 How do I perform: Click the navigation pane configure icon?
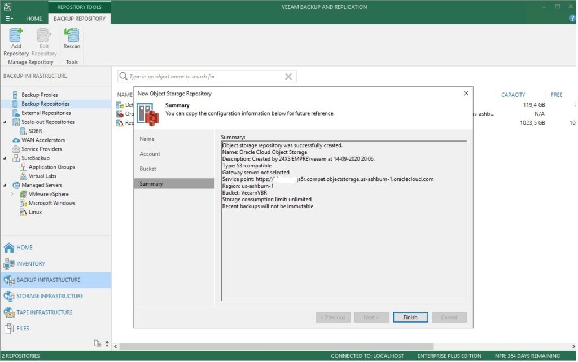coord(97,343)
